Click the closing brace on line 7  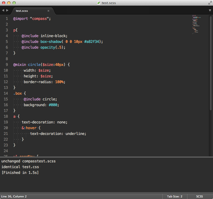click(14, 53)
